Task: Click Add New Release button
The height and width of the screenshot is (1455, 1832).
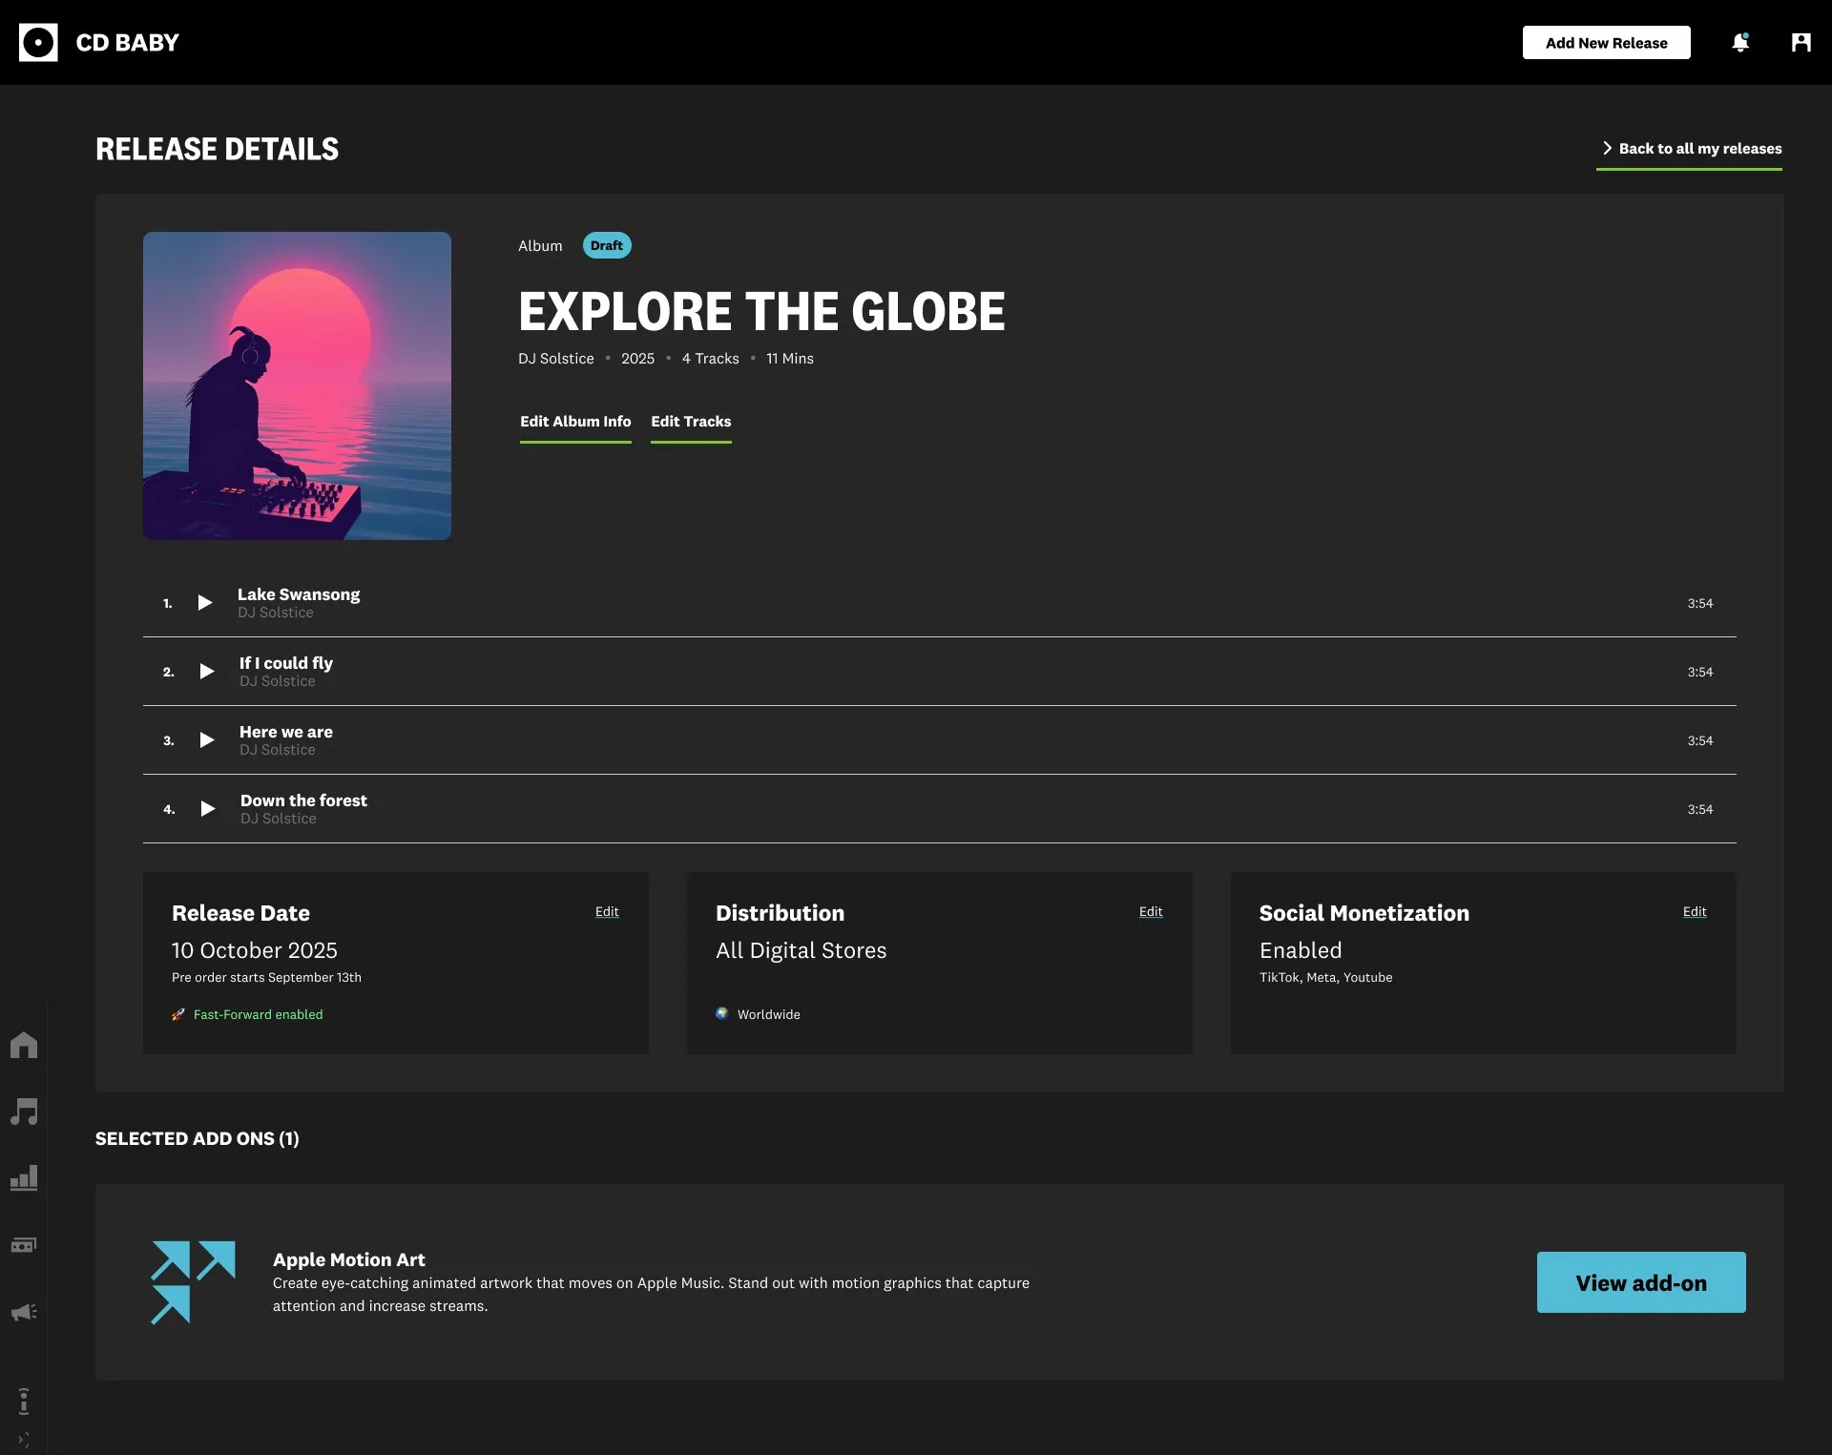Action: (1606, 42)
